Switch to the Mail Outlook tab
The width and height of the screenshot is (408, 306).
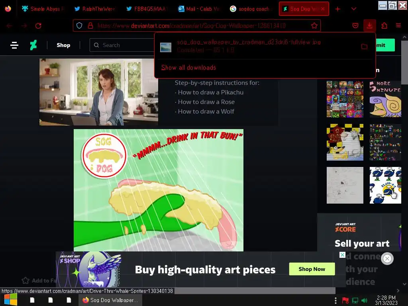point(198,9)
